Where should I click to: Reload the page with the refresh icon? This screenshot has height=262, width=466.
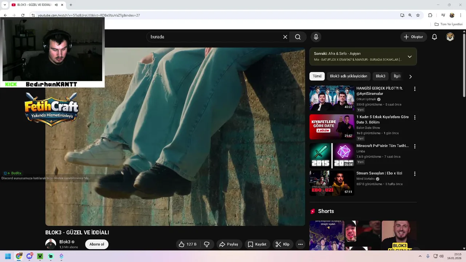[23, 15]
